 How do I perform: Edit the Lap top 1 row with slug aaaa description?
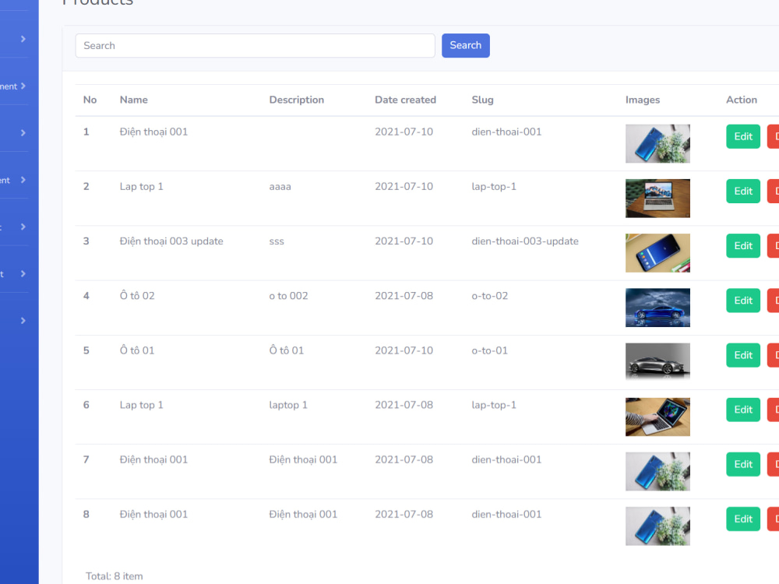[x=743, y=192]
